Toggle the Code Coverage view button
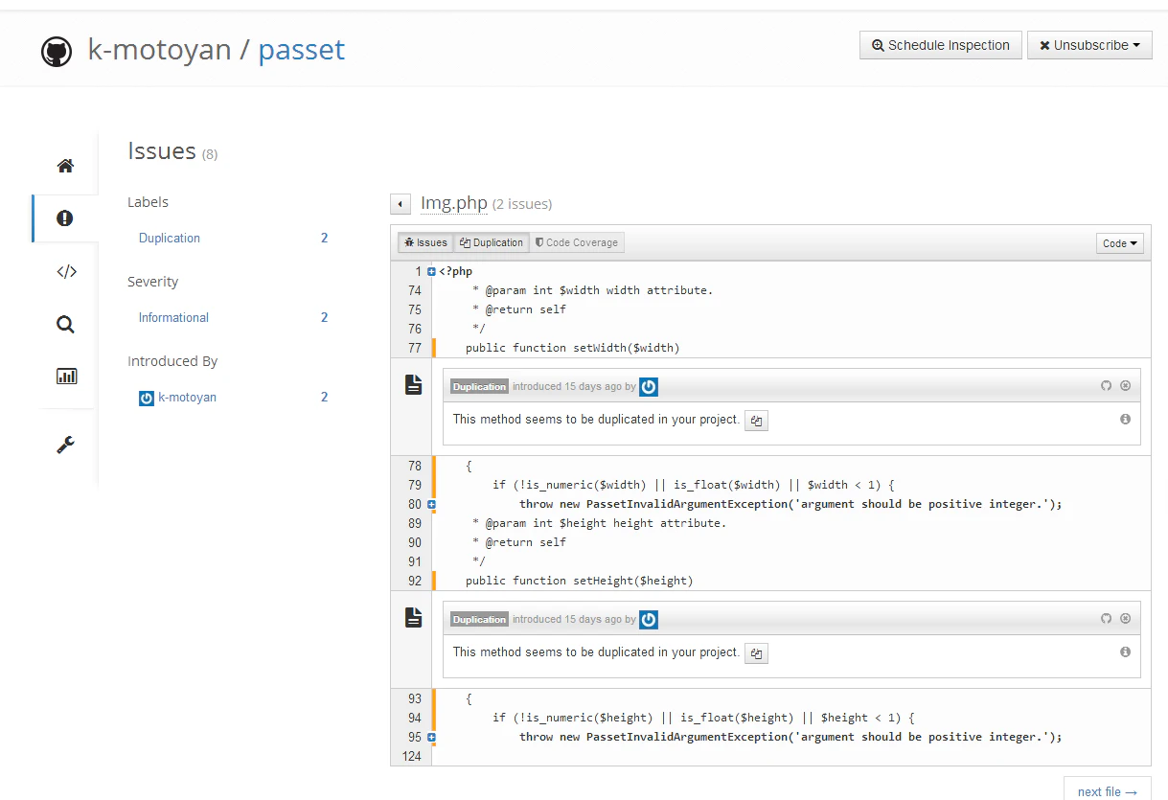Screen dimensions: 1168x800 point(576,243)
